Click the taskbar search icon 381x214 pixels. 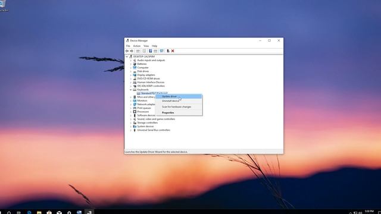9,213
